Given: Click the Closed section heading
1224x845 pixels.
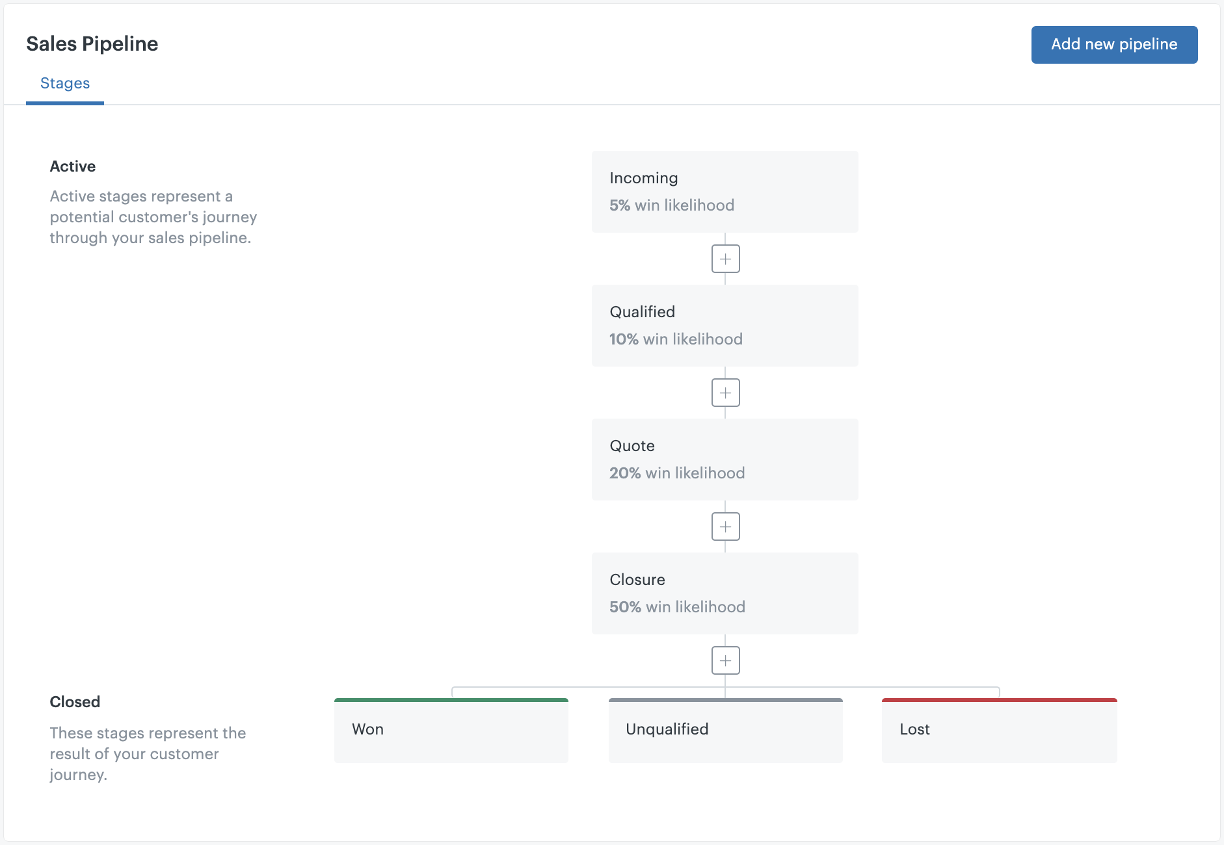Looking at the screenshot, I should [x=75, y=702].
